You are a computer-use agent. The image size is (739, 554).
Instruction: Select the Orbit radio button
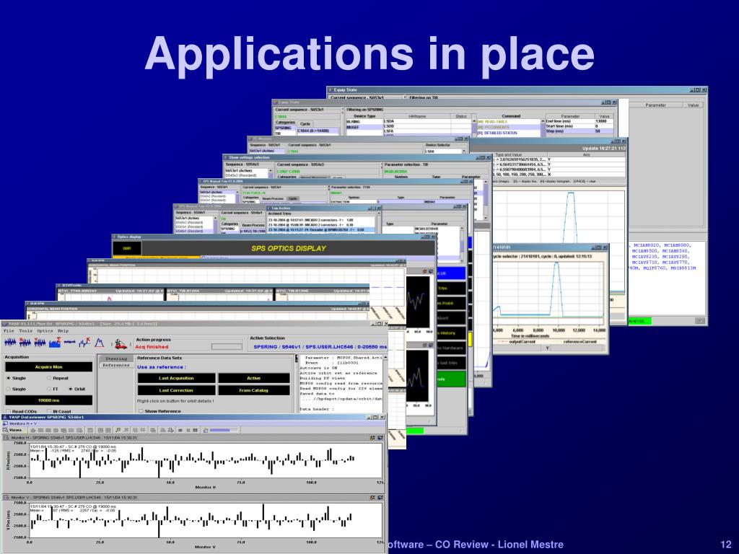pyautogui.click(x=71, y=389)
